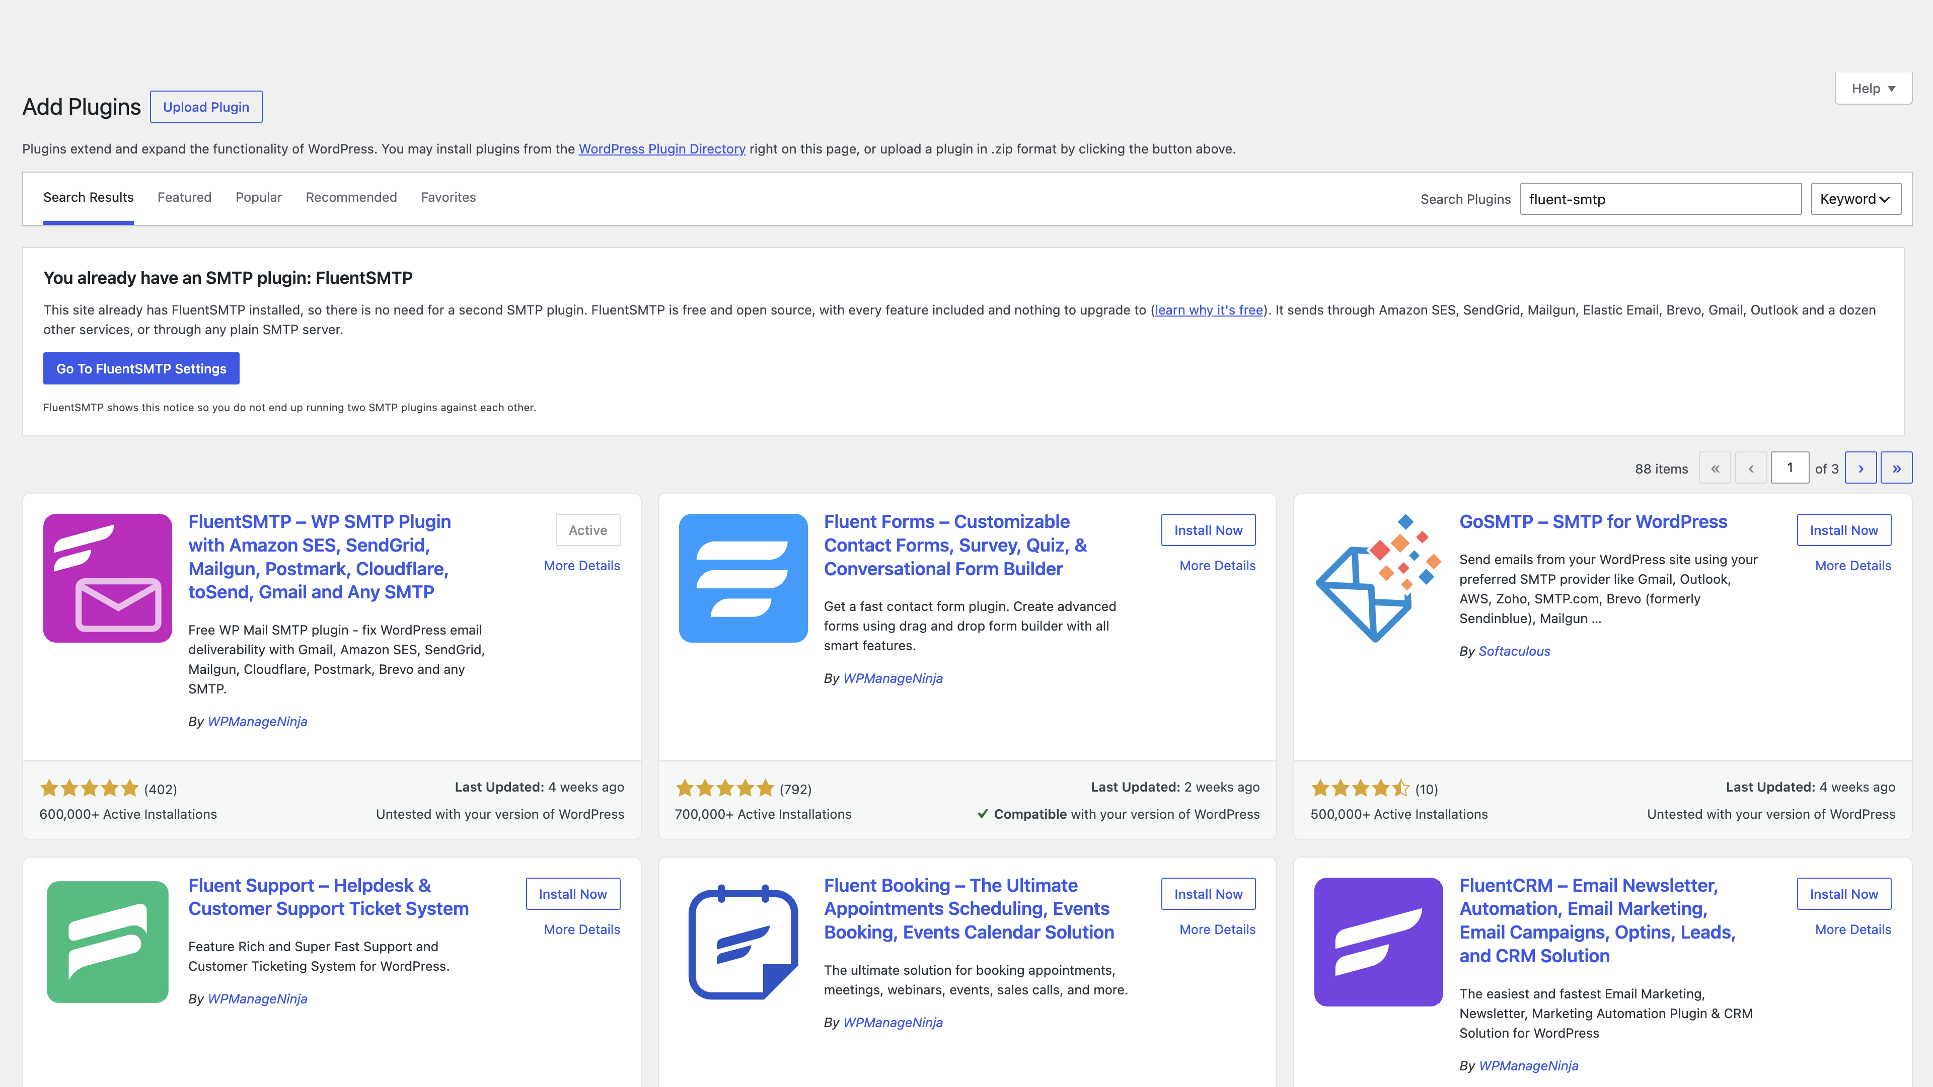The image size is (1933, 1087).
Task: Open the learn why it's free link
Action: click(x=1209, y=310)
